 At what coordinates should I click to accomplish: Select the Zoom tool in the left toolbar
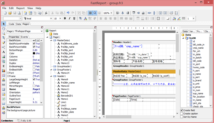point(4,33)
